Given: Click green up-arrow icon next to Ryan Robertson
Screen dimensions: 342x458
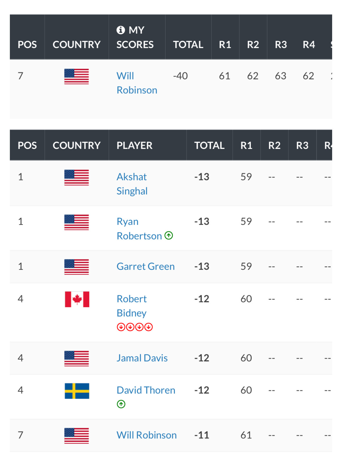Looking at the screenshot, I should [169, 235].
